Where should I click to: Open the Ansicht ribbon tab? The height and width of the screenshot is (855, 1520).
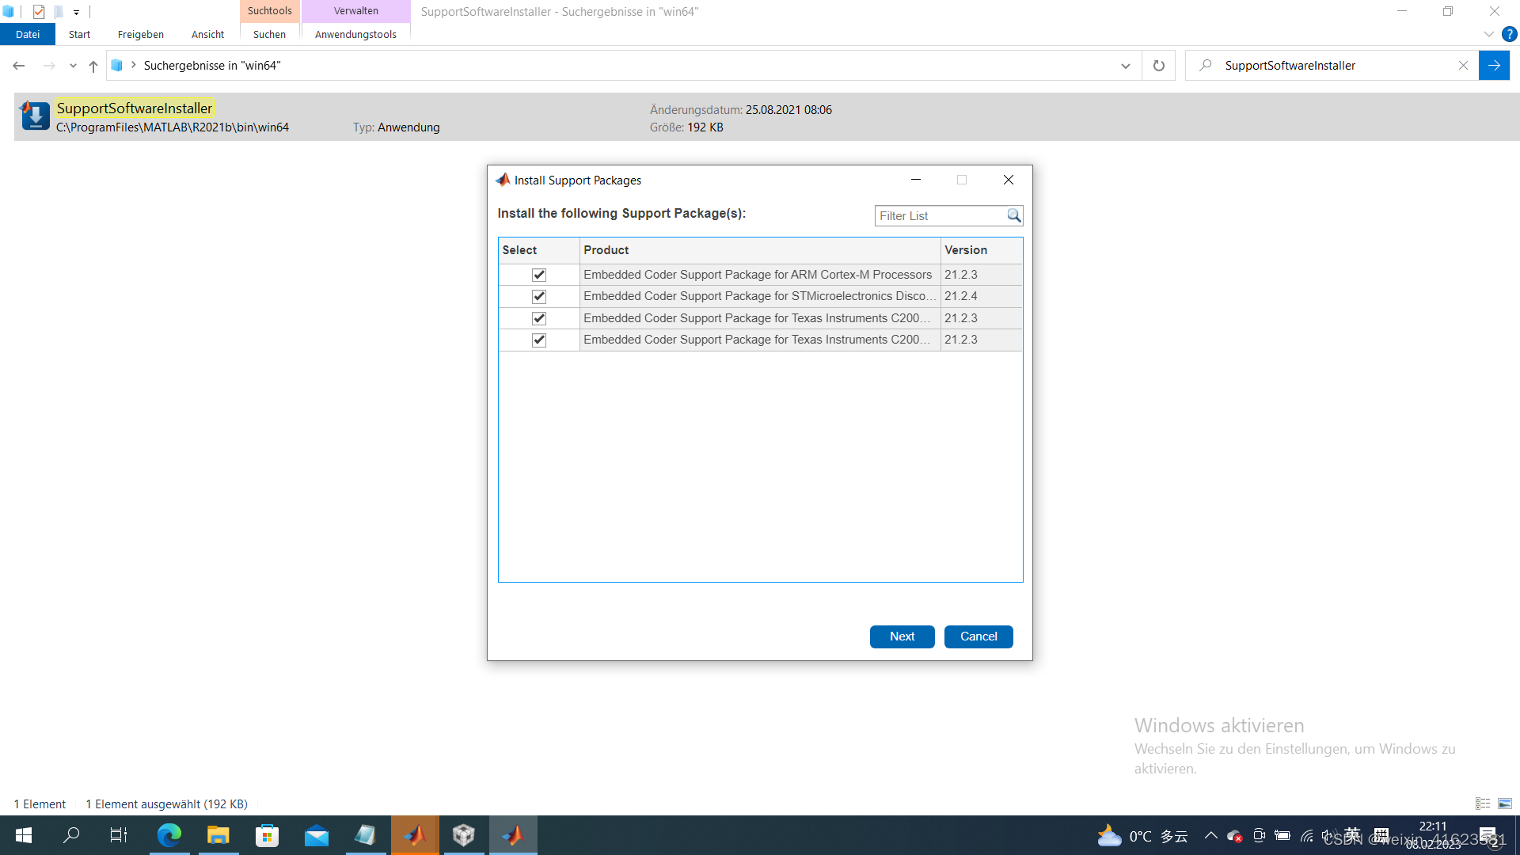click(207, 34)
